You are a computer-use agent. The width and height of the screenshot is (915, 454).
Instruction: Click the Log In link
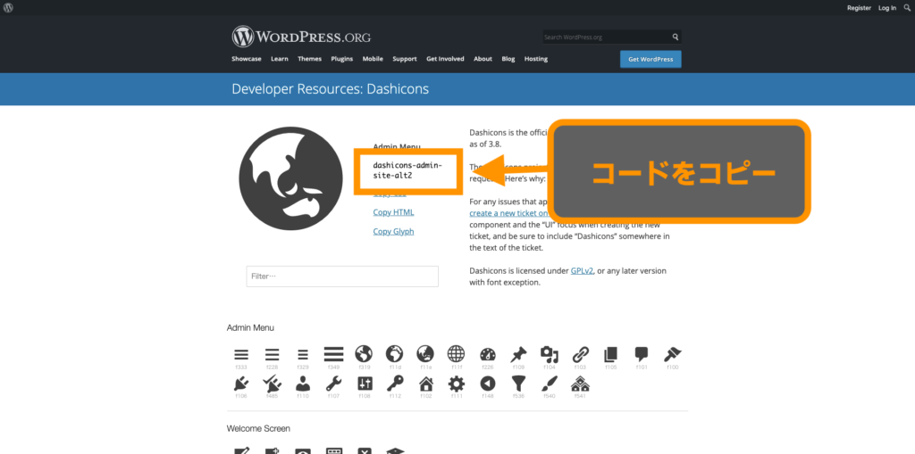tap(887, 7)
